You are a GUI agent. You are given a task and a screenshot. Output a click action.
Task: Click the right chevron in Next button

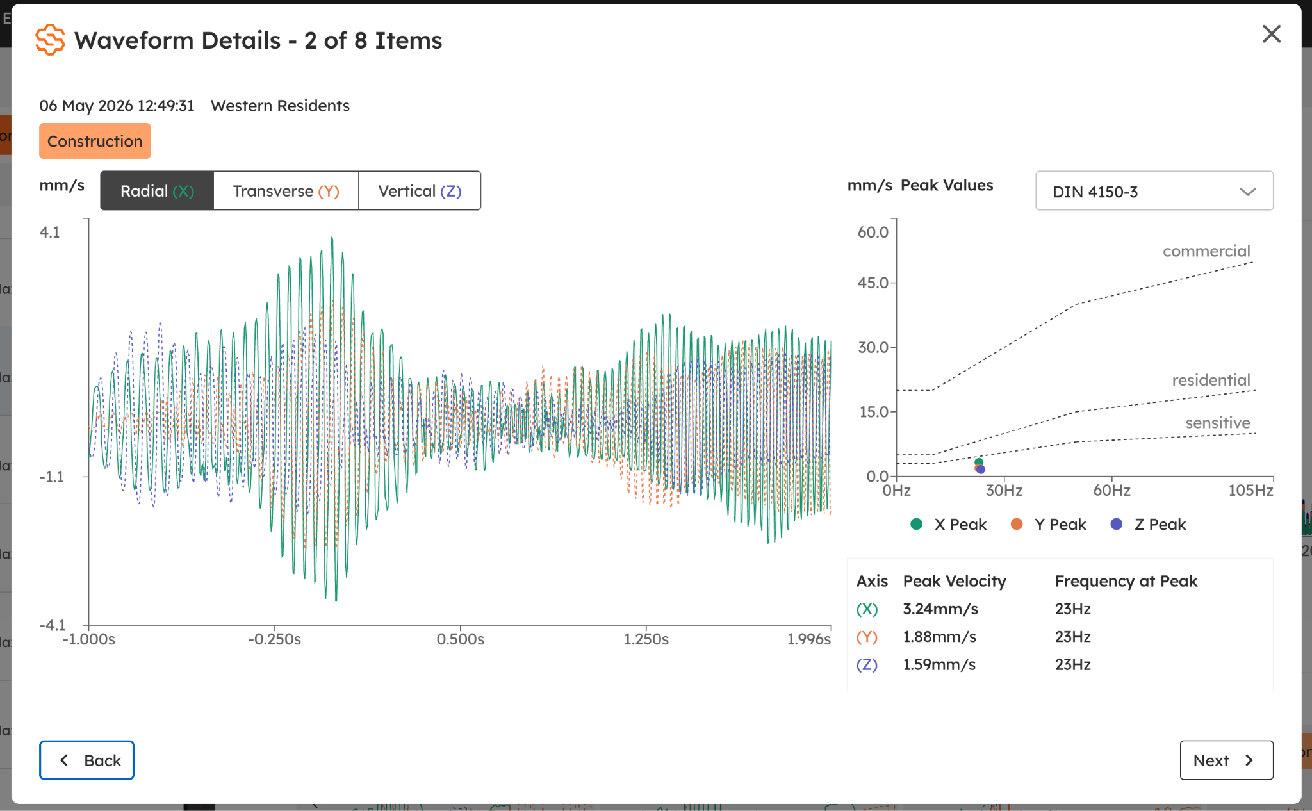click(x=1249, y=760)
